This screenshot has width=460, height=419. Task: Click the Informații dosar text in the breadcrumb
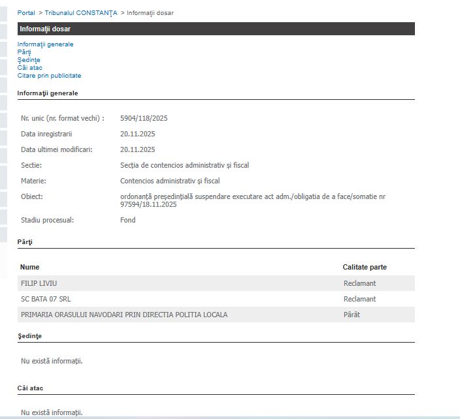[x=150, y=13]
